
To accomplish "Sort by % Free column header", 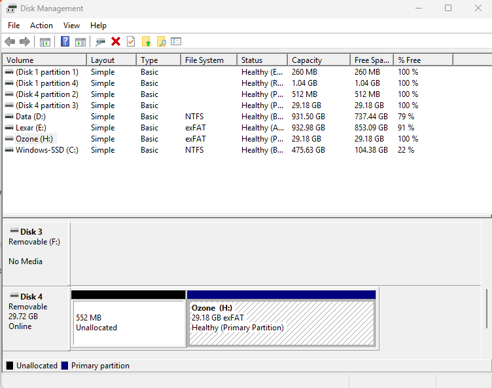I will coord(423,60).
